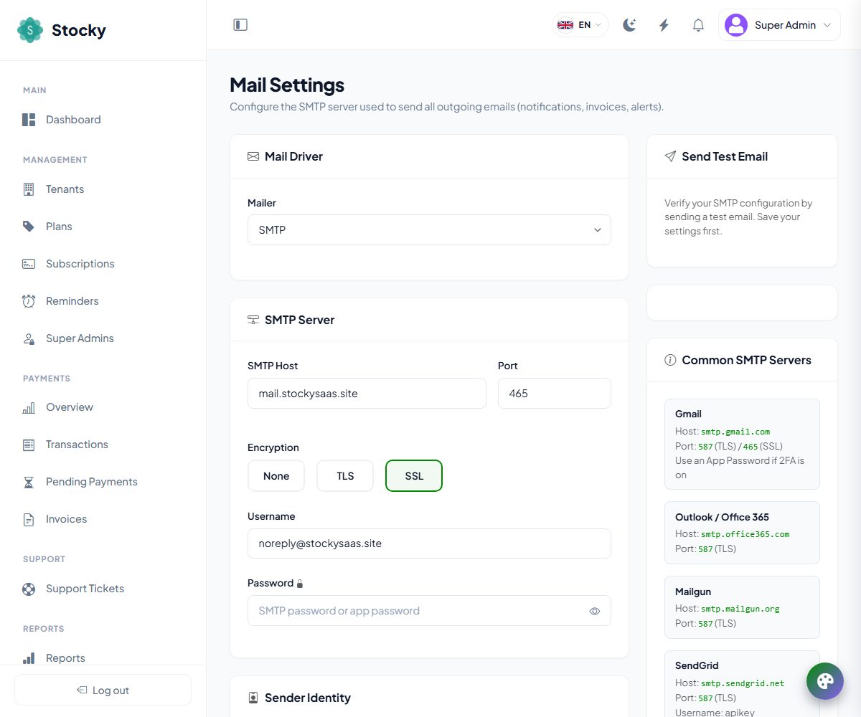Open the lightning bolt quick actions
Image resolution: width=861 pixels, height=717 pixels.
pyautogui.click(x=664, y=25)
